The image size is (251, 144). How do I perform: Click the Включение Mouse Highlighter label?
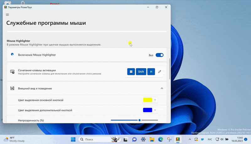tap(37, 55)
